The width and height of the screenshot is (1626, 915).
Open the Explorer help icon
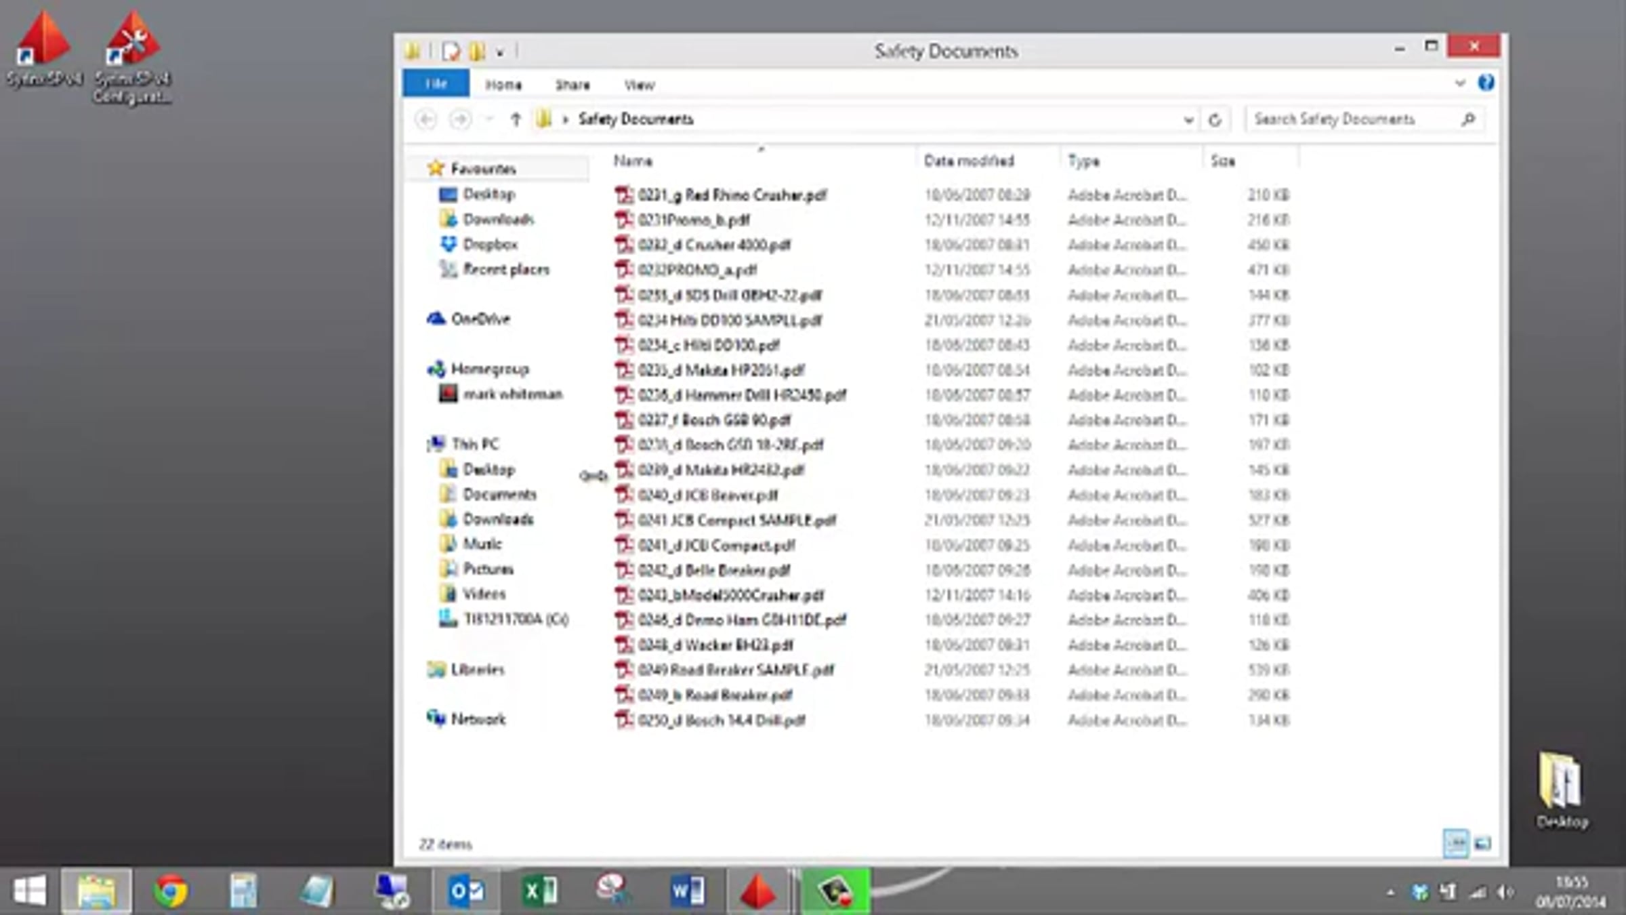coord(1486,83)
